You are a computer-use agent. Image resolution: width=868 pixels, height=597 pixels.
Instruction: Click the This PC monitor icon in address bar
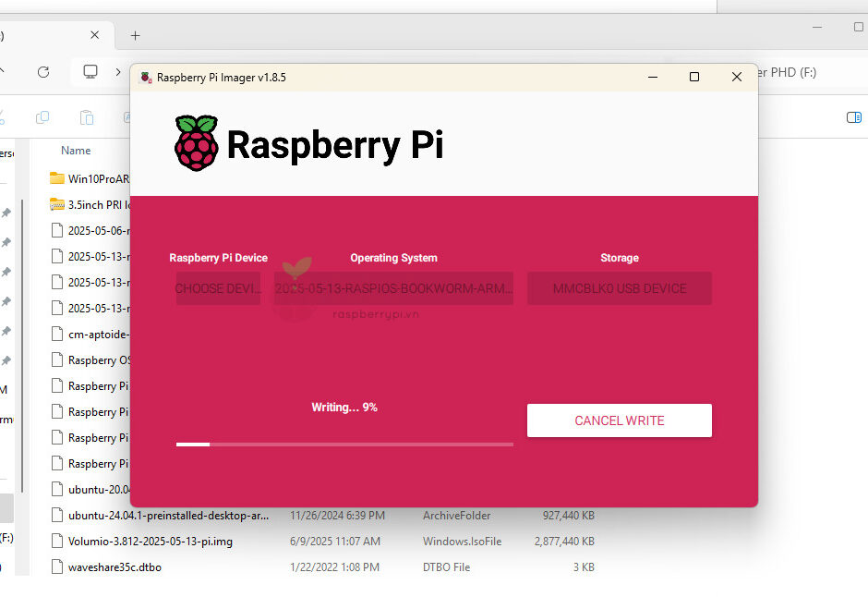[x=90, y=72]
